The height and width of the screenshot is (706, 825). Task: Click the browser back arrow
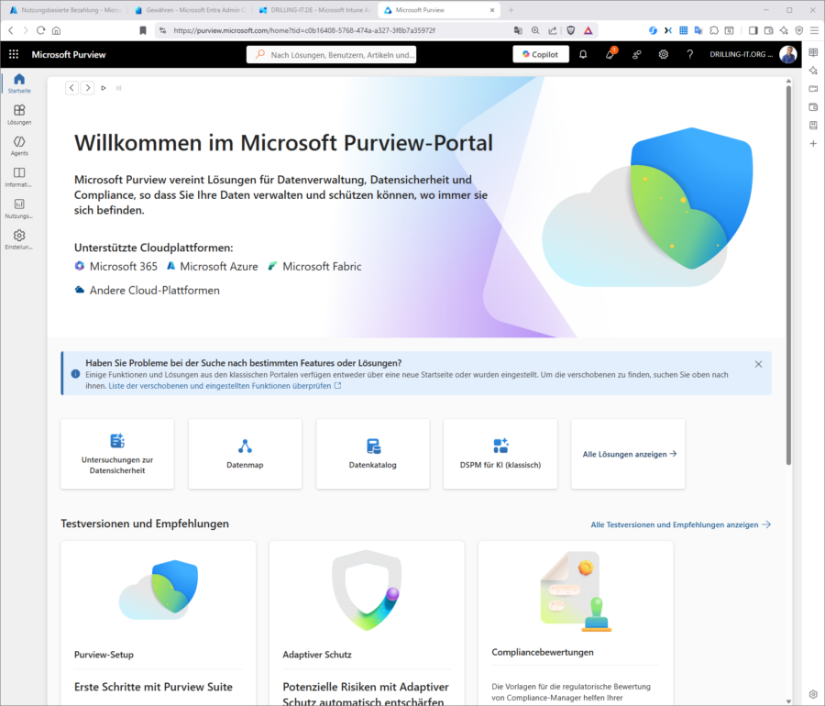pos(11,30)
